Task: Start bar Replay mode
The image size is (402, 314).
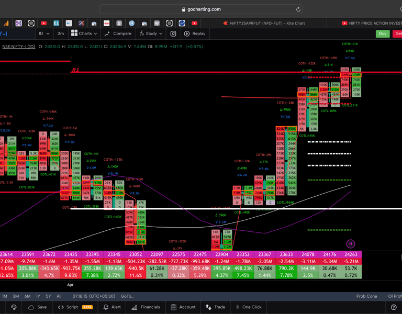Action: tap(195, 33)
